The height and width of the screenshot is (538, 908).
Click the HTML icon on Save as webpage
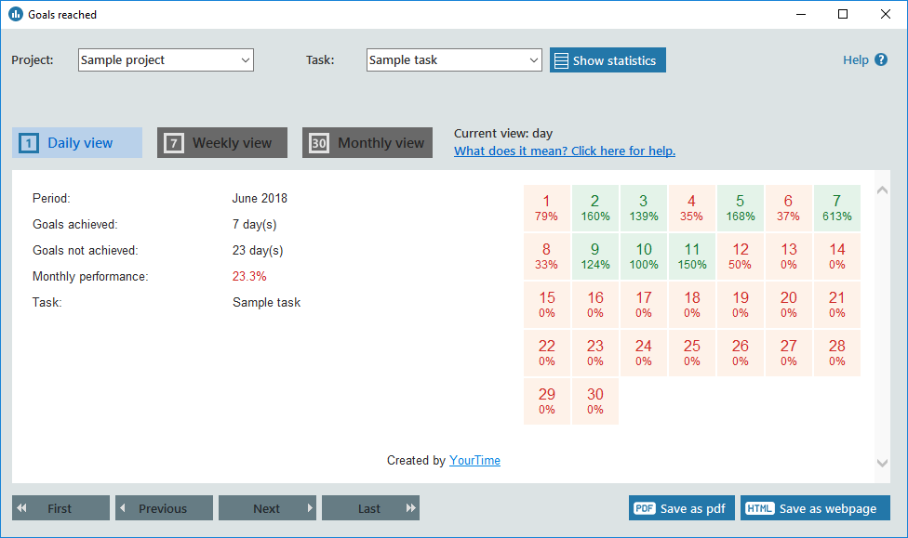click(x=759, y=508)
